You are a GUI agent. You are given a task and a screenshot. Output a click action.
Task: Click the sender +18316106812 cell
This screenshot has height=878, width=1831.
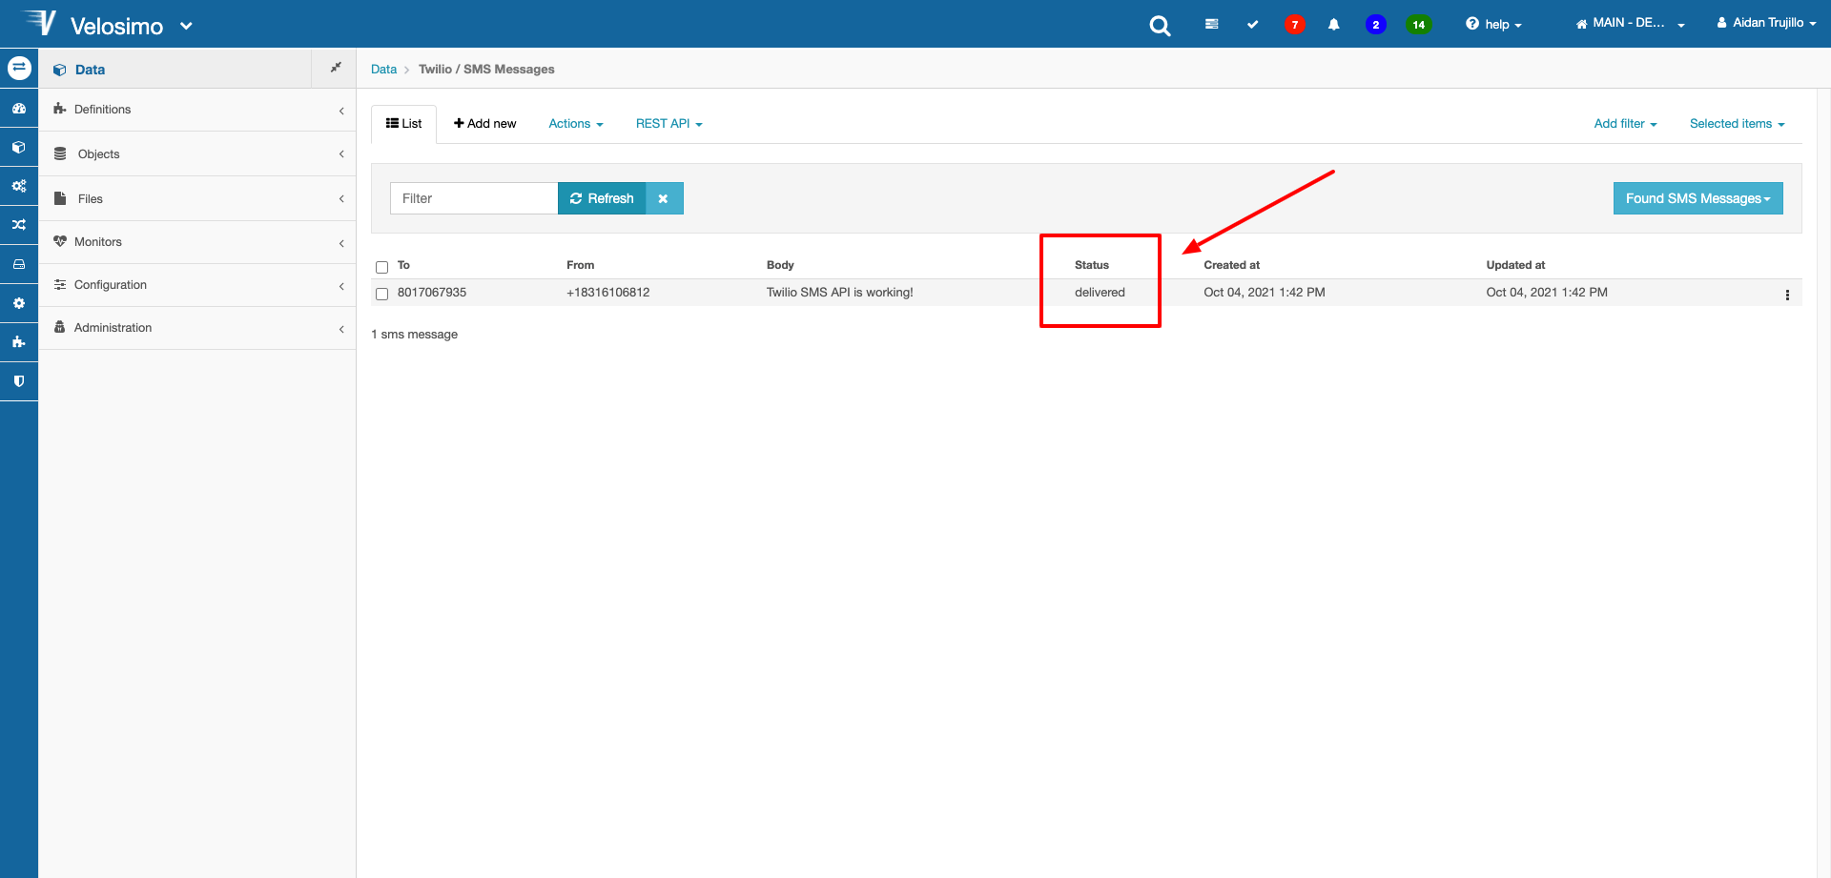tap(607, 293)
